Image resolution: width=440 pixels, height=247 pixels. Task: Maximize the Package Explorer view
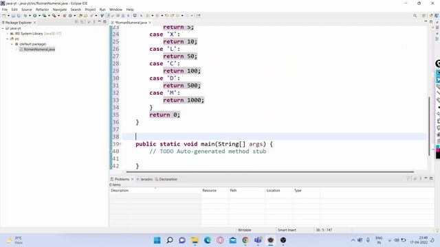pyautogui.click(x=104, y=22)
